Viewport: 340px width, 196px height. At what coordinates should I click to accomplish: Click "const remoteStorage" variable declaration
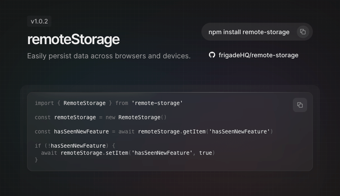[65, 117]
